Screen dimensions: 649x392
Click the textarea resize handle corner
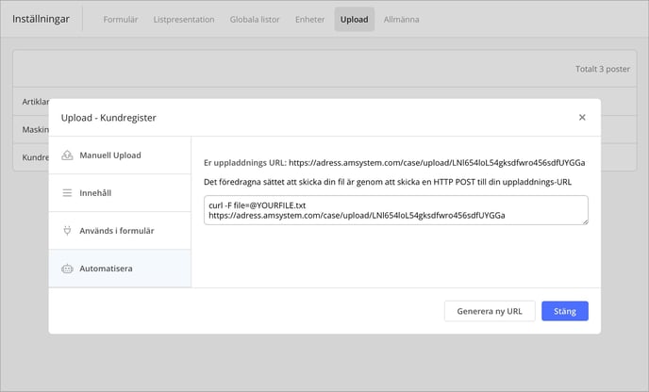pos(585,222)
